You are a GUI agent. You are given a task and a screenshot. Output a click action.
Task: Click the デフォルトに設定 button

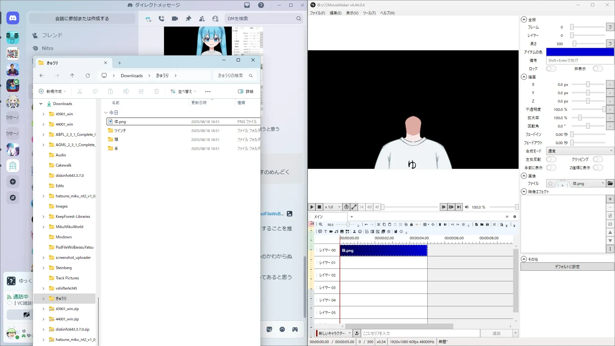567,267
